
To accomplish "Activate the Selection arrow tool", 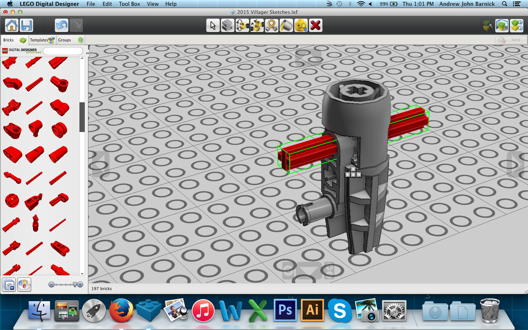I will (x=213, y=25).
